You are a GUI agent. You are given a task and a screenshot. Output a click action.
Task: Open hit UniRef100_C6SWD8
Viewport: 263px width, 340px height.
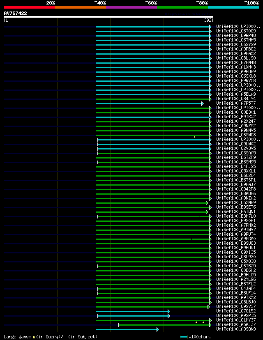(236, 135)
